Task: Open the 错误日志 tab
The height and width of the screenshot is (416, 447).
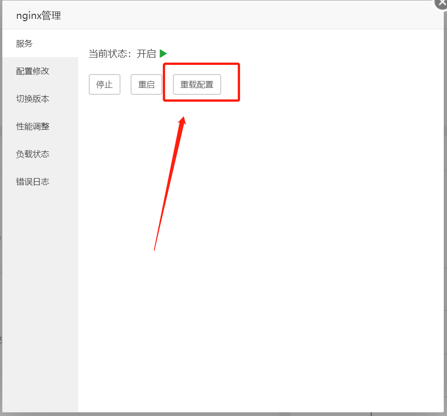Action: pos(40,181)
